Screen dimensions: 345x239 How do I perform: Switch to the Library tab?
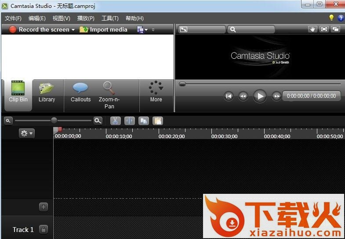[x=47, y=91]
